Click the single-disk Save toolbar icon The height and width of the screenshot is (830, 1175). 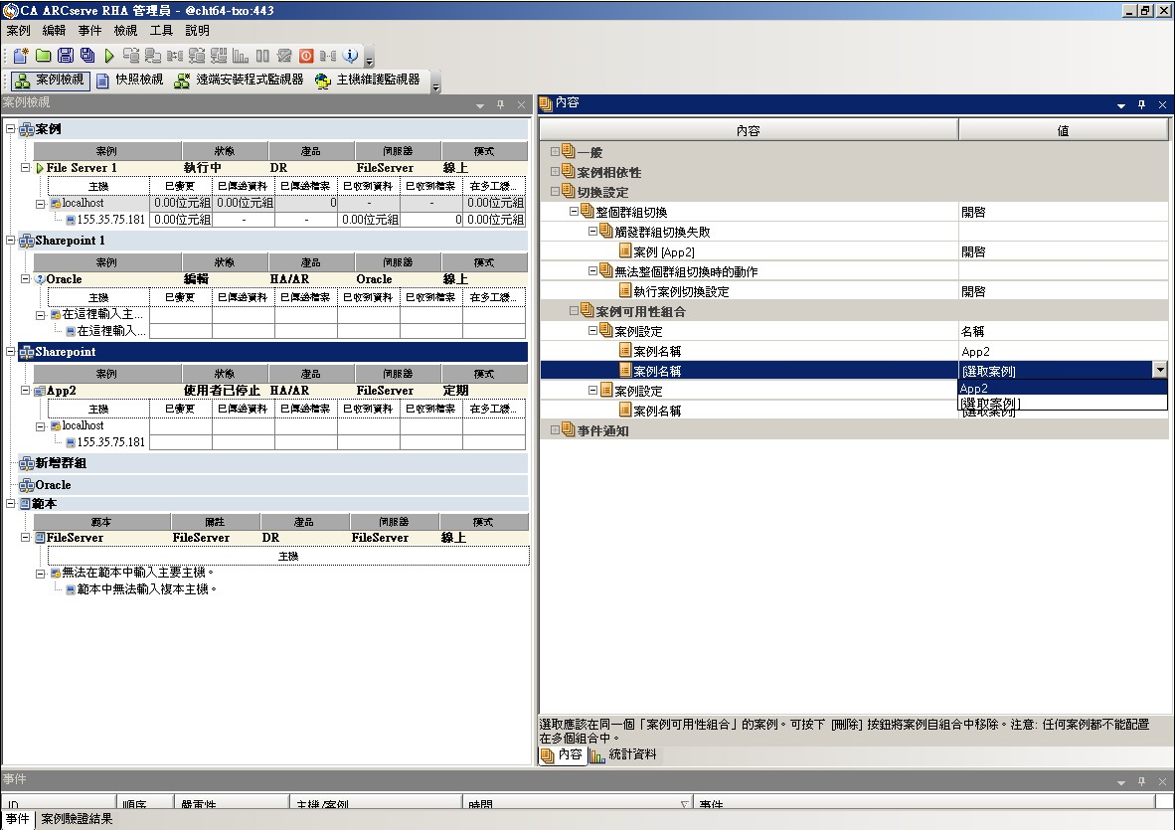(x=65, y=56)
